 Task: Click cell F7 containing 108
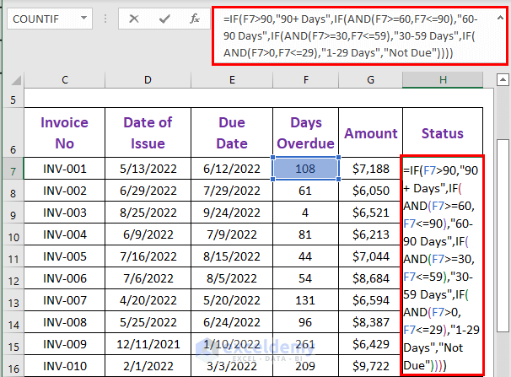click(306, 169)
